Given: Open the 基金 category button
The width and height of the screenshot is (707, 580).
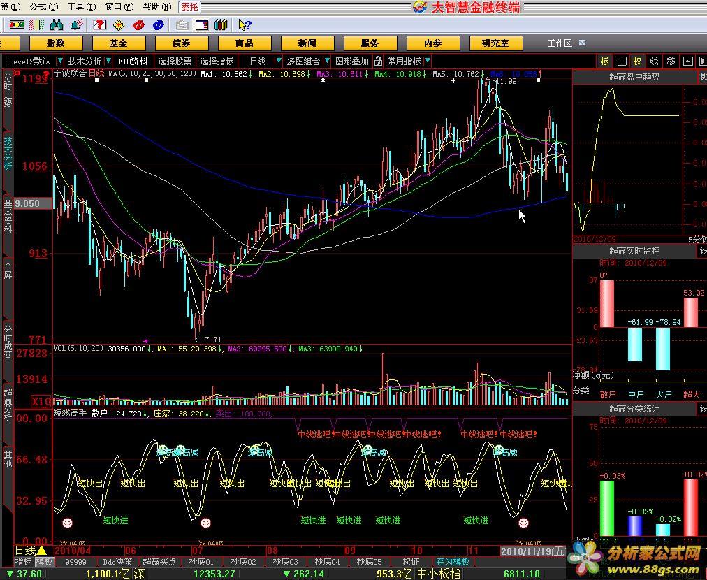Looking at the screenshot, I should coord(119,43).
